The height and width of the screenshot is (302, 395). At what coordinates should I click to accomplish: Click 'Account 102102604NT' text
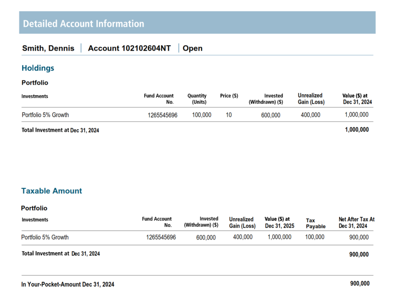coord(129,48)
